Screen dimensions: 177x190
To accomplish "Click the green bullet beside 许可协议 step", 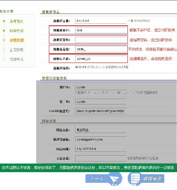I will [x=4, y=21].
